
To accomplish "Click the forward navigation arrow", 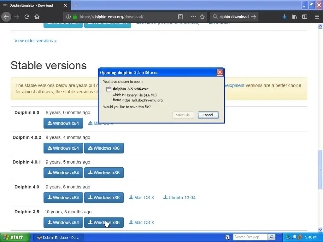I will 17,17.
